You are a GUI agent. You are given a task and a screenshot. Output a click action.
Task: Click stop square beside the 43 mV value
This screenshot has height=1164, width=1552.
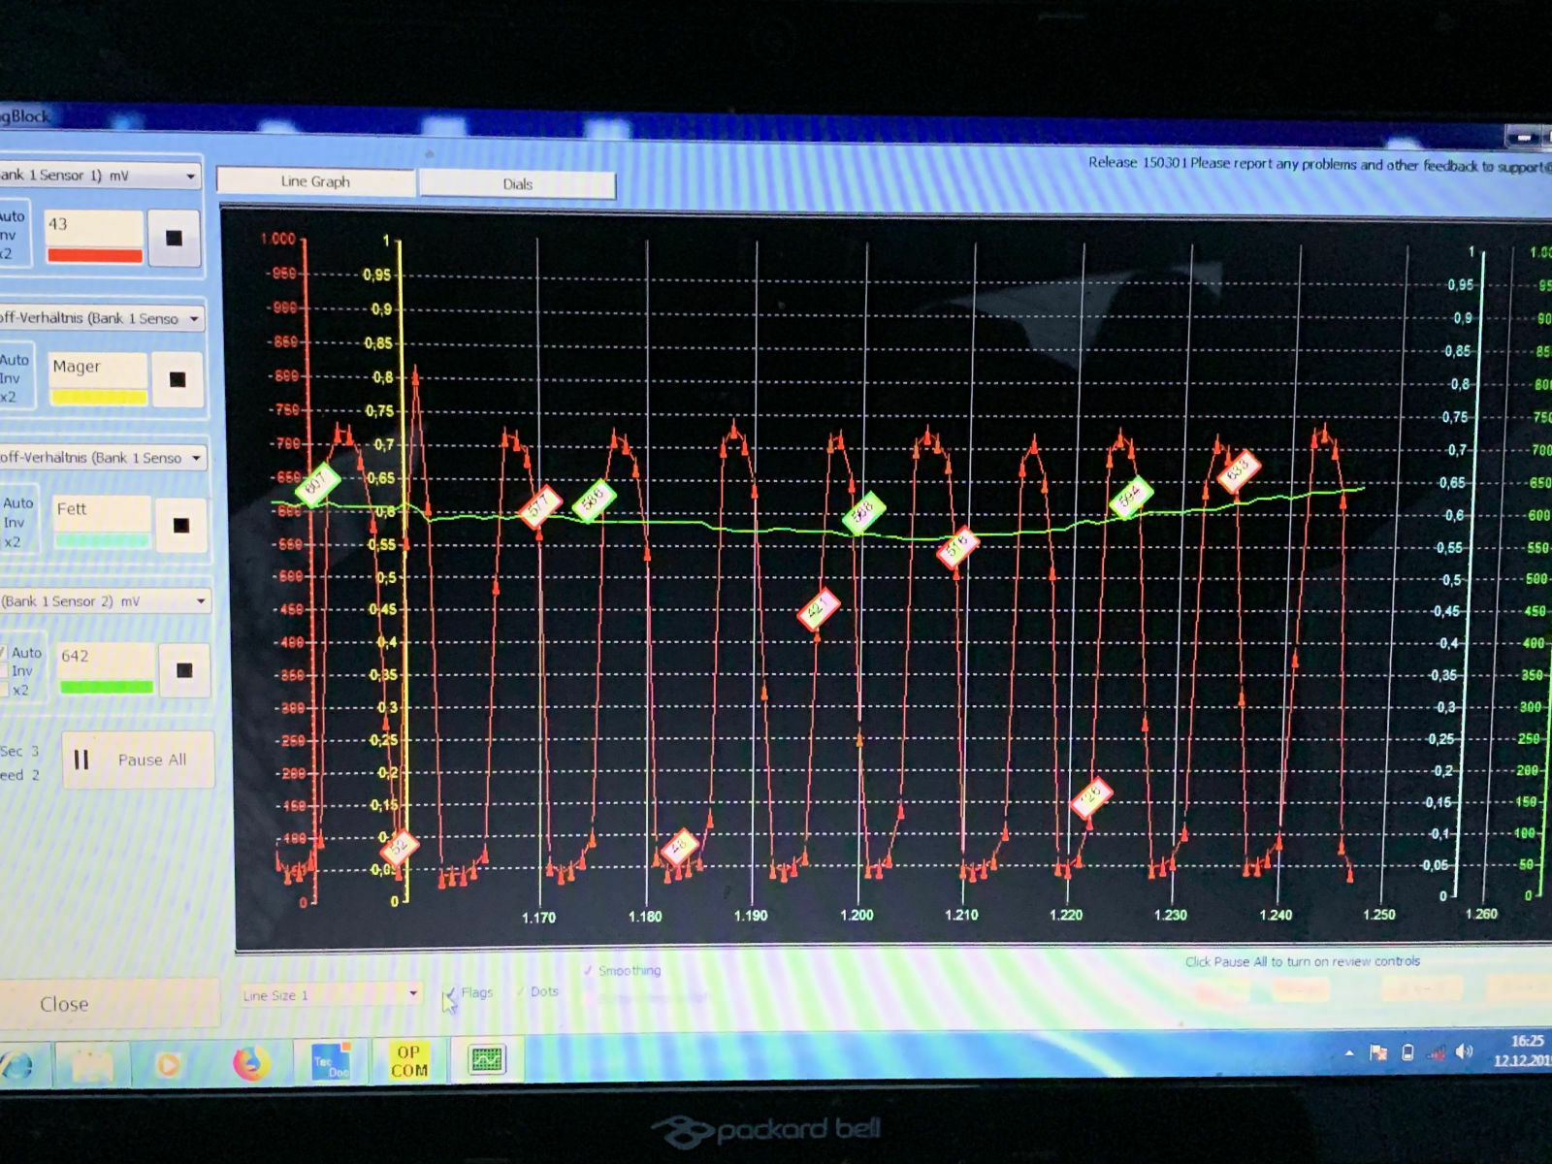coord(174,238)
